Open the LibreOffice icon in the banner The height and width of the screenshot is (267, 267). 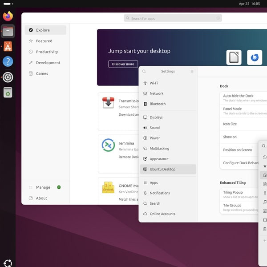[x=234, y=57]
